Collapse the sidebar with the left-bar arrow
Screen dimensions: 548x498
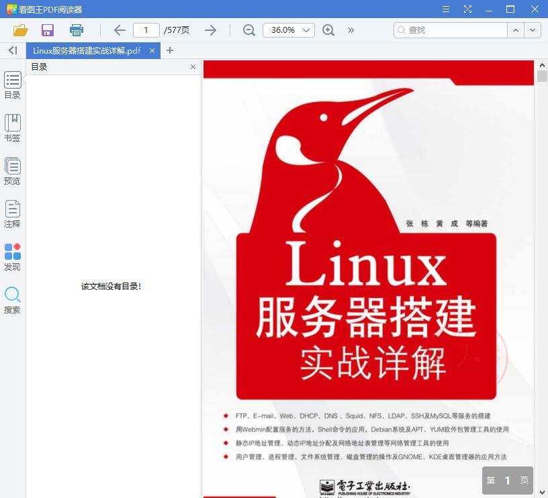[13, 50]
